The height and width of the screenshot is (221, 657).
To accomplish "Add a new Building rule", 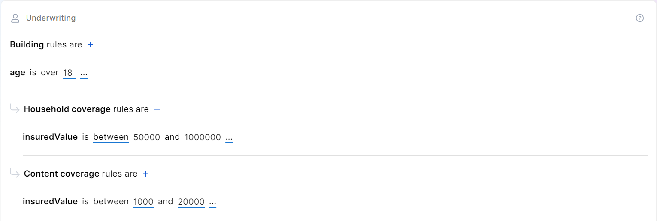I will pyautogui.click(x=90, y=44).
